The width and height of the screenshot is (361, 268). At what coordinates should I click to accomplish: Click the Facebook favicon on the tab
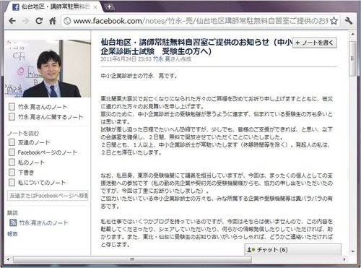pyautogui.click(x=16, y=7)
